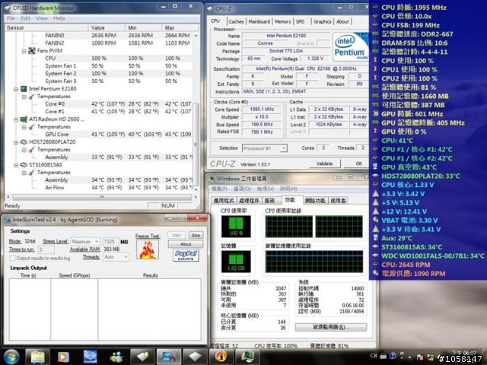Click the PayPal Donate image
487x365 pixels.
186,255
